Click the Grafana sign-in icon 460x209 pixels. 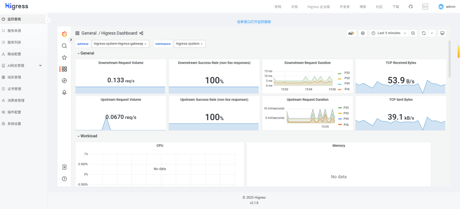64,167
